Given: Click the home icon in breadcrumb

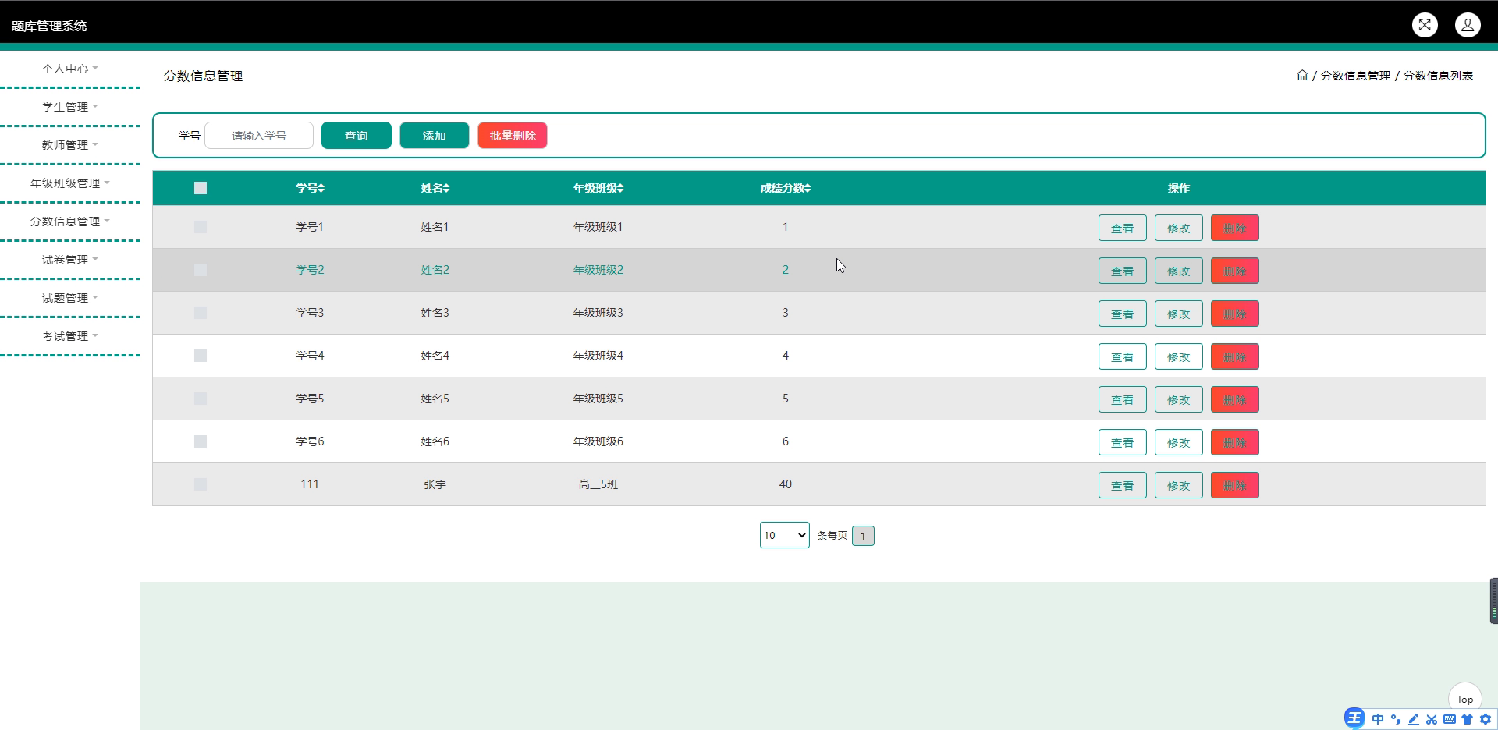Looking at the screenshot, I should point(1302,76).
